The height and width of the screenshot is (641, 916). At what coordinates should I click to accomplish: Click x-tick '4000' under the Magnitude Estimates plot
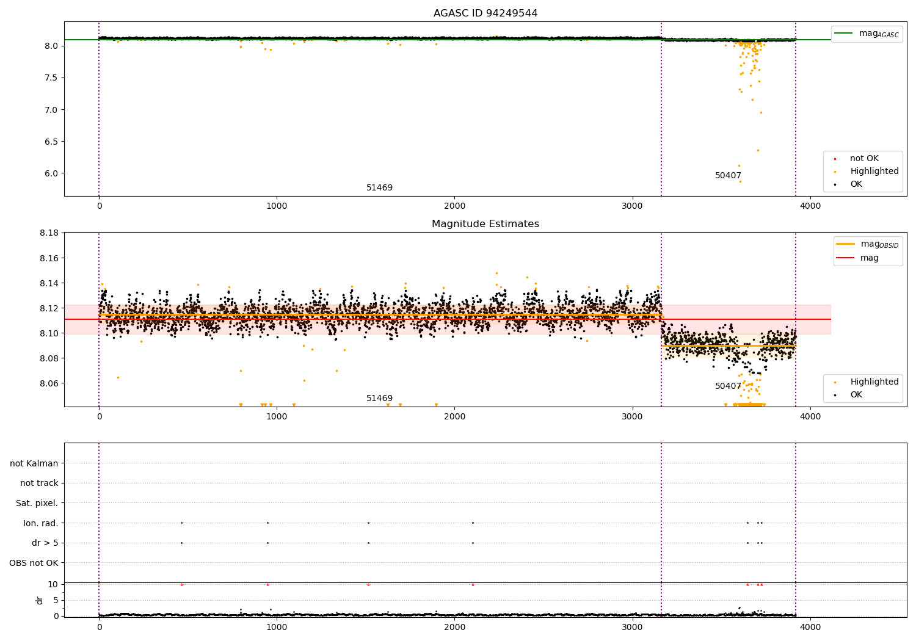point(810,416)
